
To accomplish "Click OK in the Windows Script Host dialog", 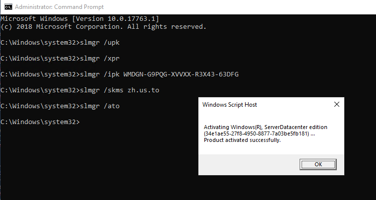I will pos(318,164).
